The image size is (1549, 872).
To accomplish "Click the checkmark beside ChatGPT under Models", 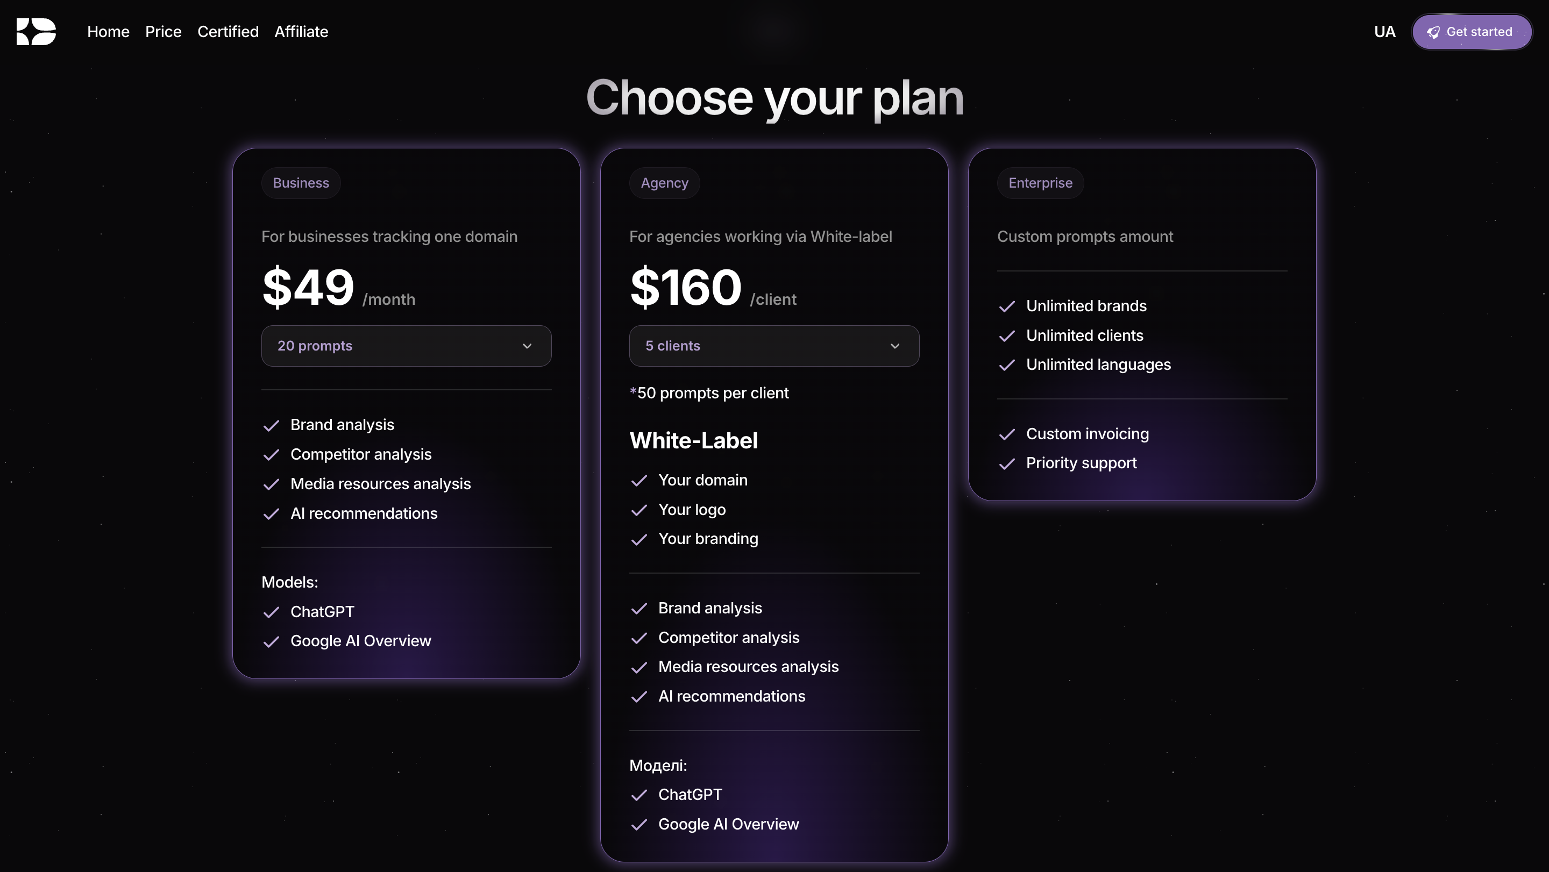I will point(272,612).
